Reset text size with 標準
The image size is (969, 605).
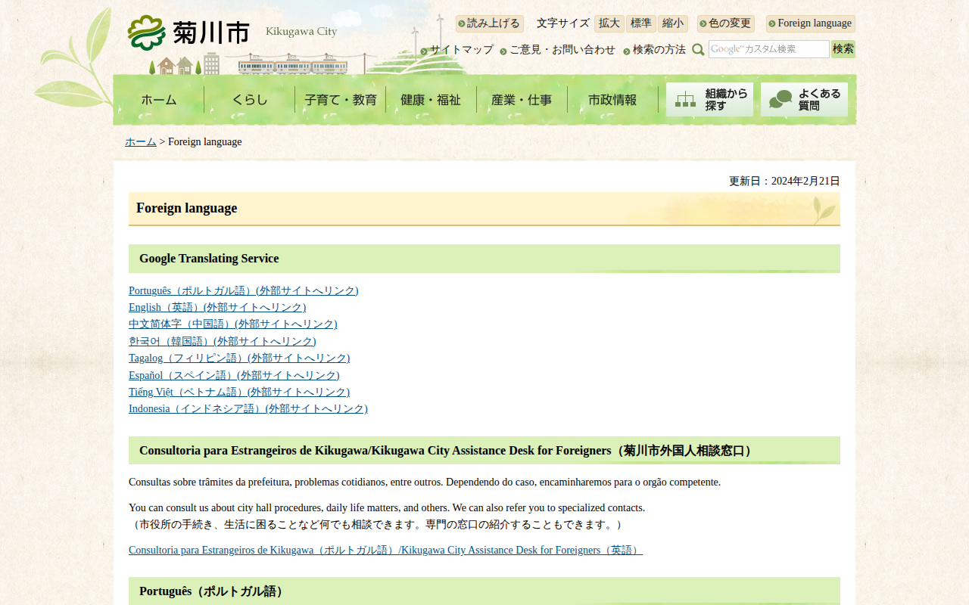(641, 23)
